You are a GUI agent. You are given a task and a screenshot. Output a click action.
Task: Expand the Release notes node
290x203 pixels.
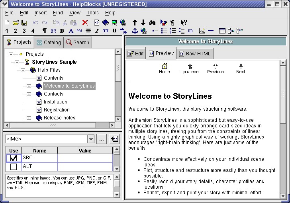pyautogui.click(x=29, y=118)
